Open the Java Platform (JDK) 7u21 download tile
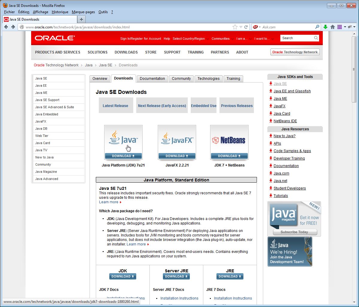359x307 pixels. point(123,142)
